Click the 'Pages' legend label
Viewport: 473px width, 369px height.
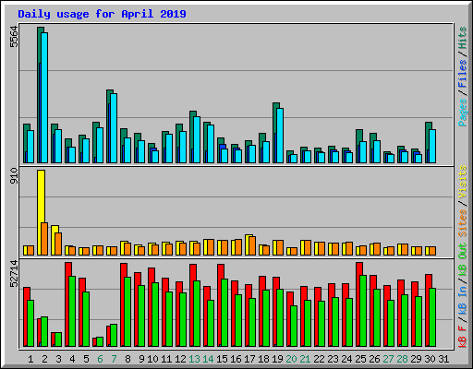pyautogui.click(x=463, y=113)
